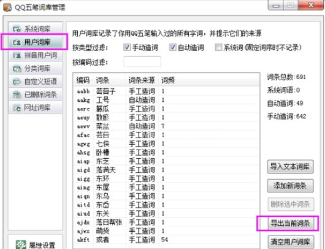Viewport: 325px width, 249px height.
Task: Click the 词频 value 54
Action: click(x=164, y=240)
